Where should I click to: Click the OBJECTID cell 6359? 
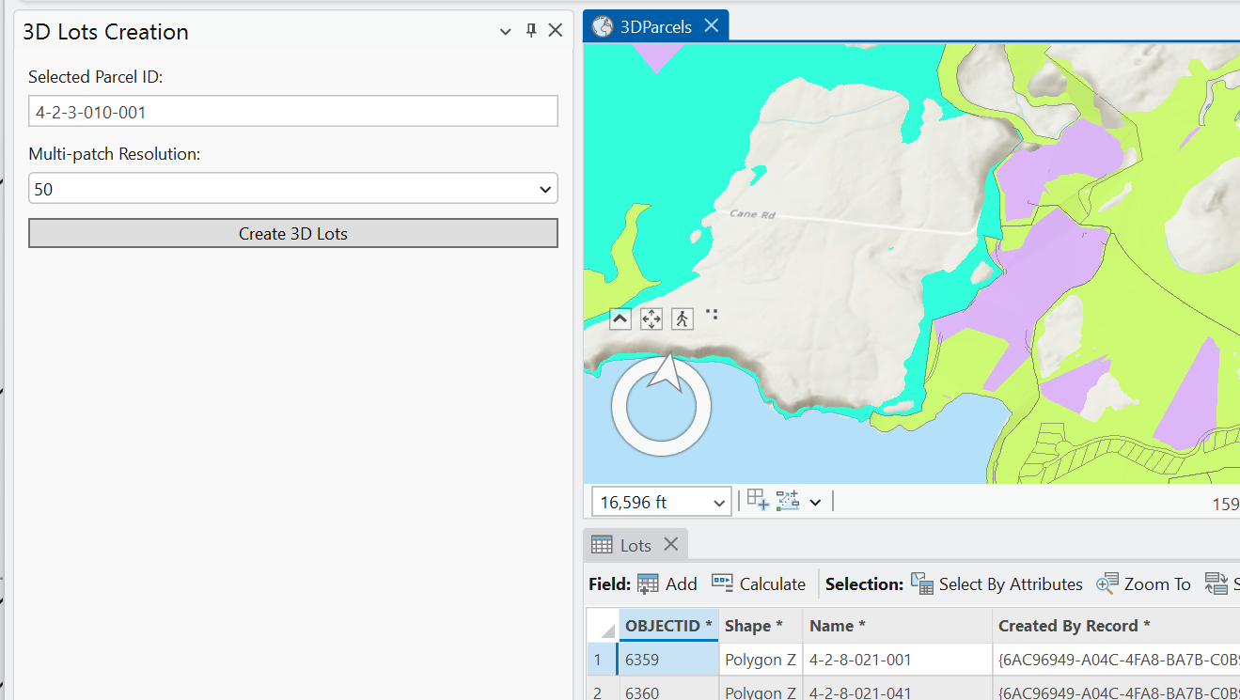[x=668, y=660]
